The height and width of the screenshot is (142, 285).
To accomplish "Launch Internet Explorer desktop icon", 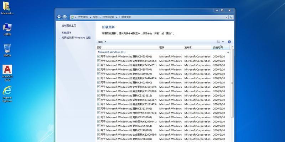I will [x=7, y=94].
